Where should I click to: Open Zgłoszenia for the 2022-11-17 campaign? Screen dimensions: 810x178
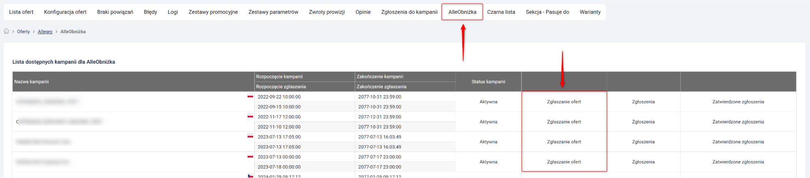(x=643, y=122)
